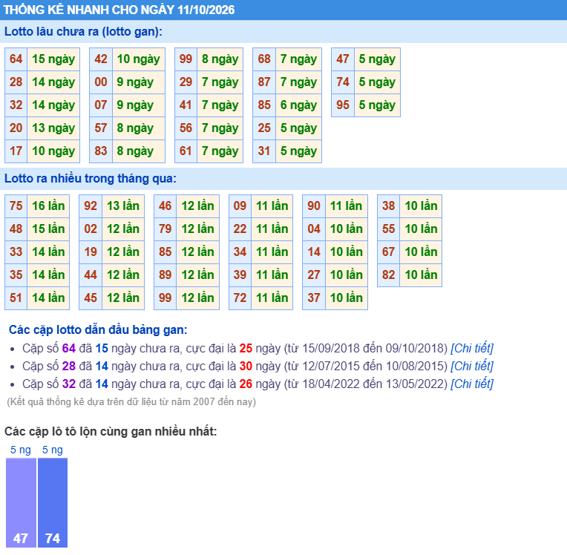Select number 99 in the lotto gan table
This screenshot has height=555, width=567.
click(186, 59)
